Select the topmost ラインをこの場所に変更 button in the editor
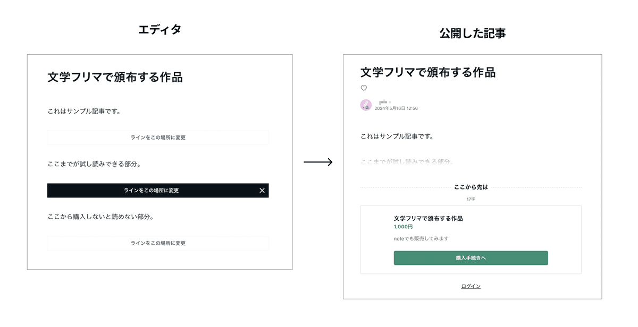 pos(158,137)
